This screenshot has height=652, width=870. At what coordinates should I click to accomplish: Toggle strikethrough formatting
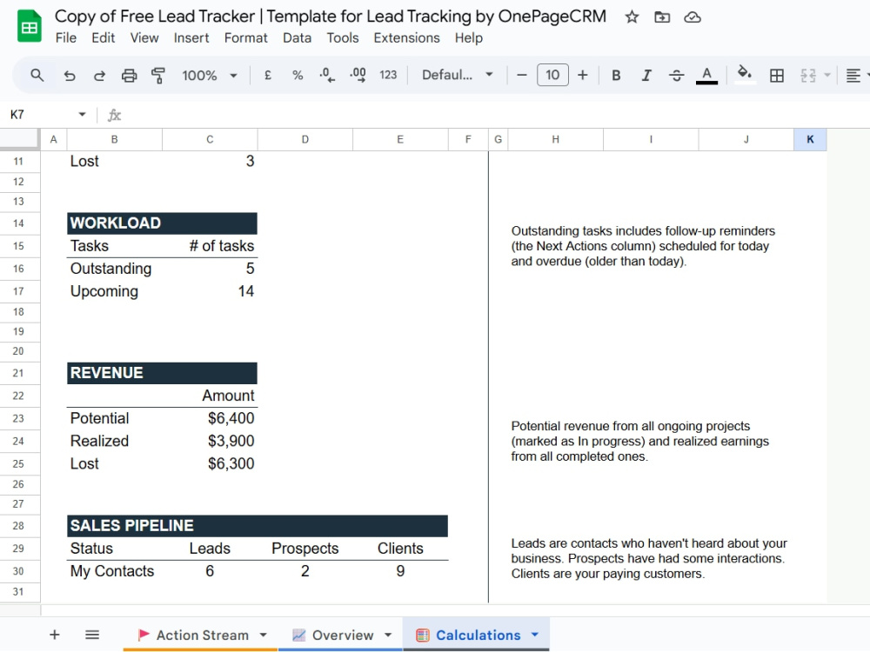click(x=676, y=76)
